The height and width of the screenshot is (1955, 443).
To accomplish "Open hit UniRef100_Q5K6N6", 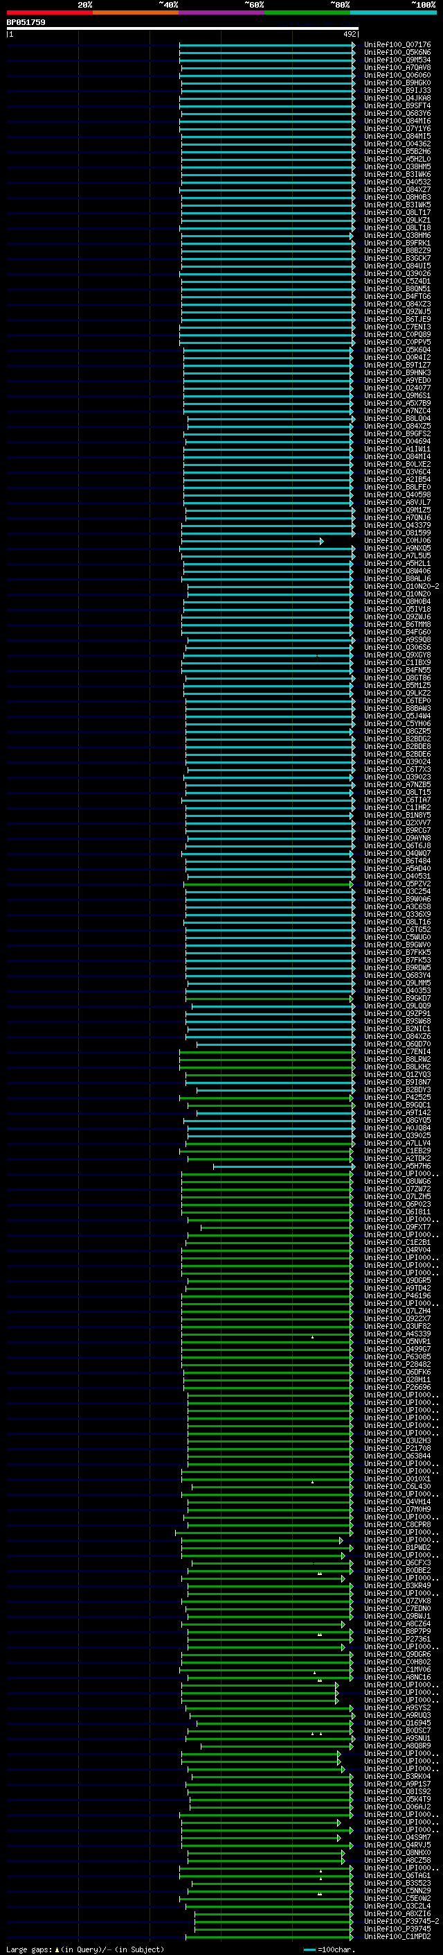I will coord(397,53).
